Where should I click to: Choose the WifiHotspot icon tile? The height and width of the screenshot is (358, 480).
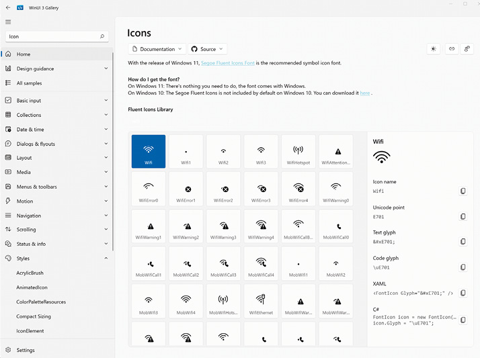tap(298, 151)
